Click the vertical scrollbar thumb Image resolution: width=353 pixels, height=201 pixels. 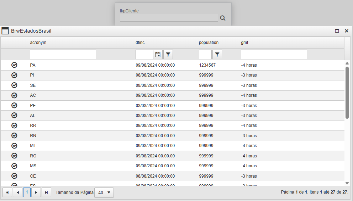[347, 93]
